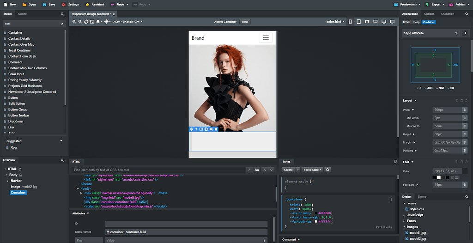Open the Publish dropdown arrow
Viewport: 473px width, 243px height.
point(468,5)
